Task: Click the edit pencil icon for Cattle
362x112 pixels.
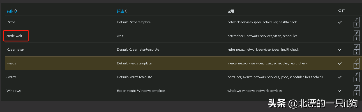Action: (x=356, y=19)
